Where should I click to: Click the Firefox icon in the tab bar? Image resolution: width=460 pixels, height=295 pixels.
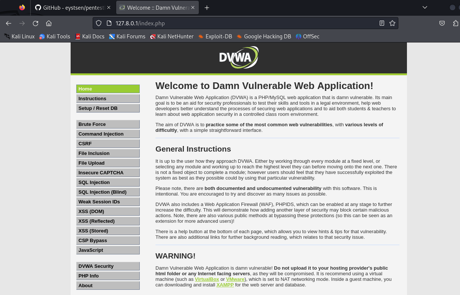pos(22,7)
